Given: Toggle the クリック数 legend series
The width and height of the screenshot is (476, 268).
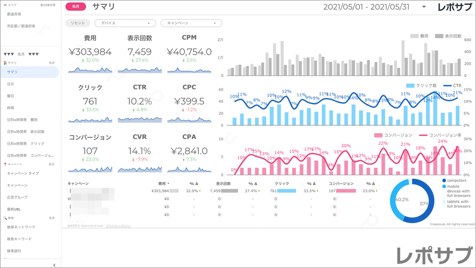Looking at the screenshot, I should click(x=423, y=86).
